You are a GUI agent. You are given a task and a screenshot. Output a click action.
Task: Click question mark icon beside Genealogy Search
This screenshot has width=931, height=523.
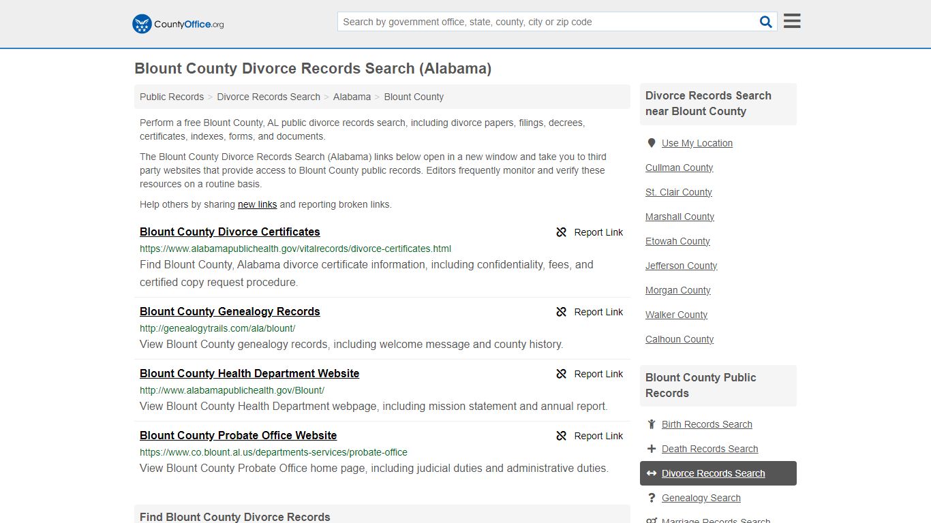tap(652, 498)
